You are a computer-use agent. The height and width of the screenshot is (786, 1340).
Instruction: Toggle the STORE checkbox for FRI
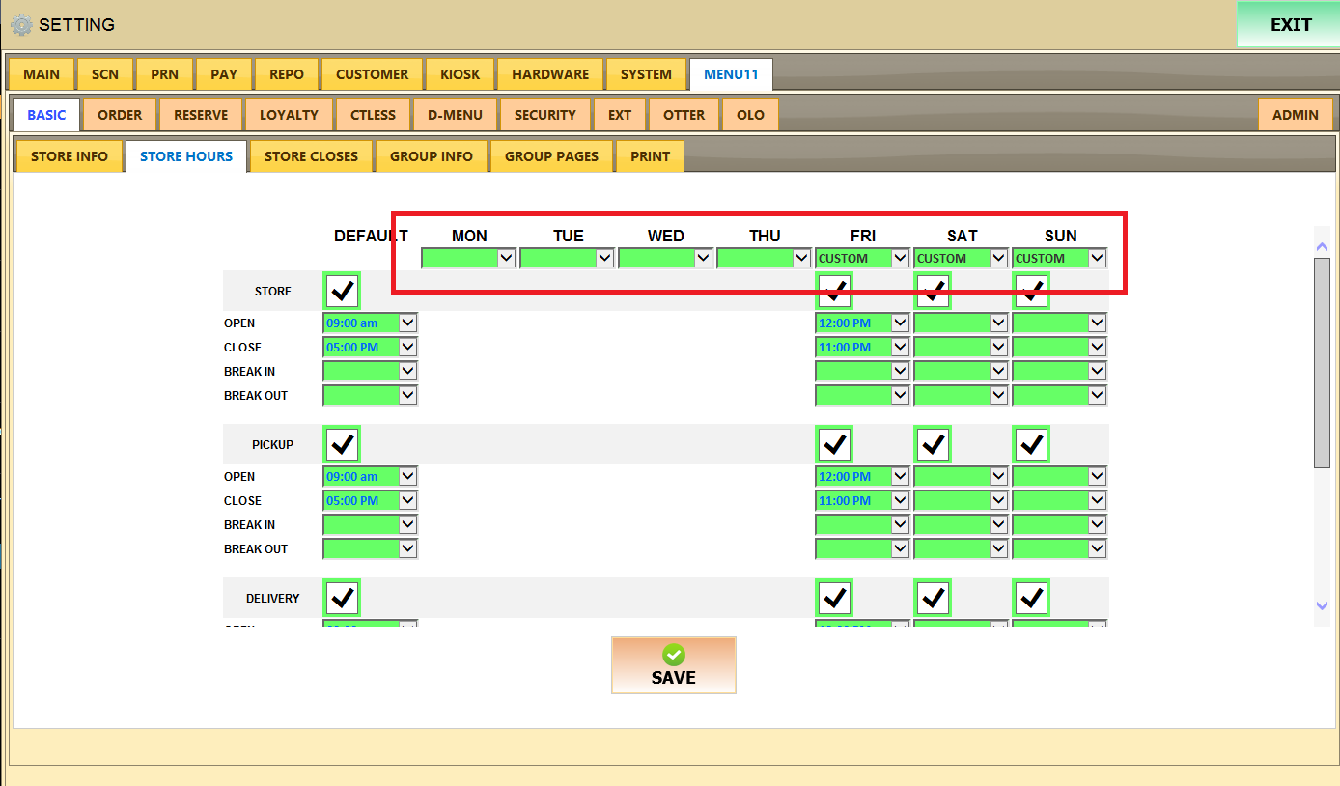point(835,291)
